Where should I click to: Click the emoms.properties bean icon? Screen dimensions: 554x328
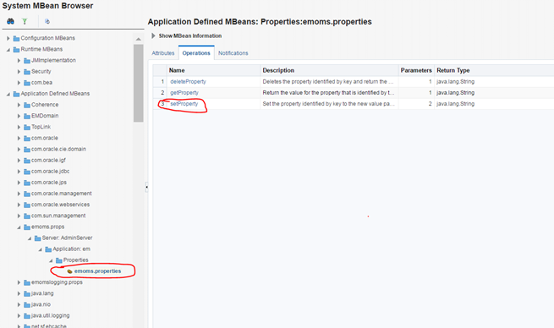[69, 271]
